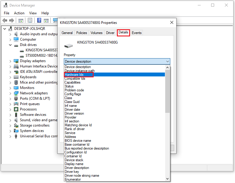The image size is (235, 183).
Task: Expand the Processors node
Action: (x=10, y=110)
